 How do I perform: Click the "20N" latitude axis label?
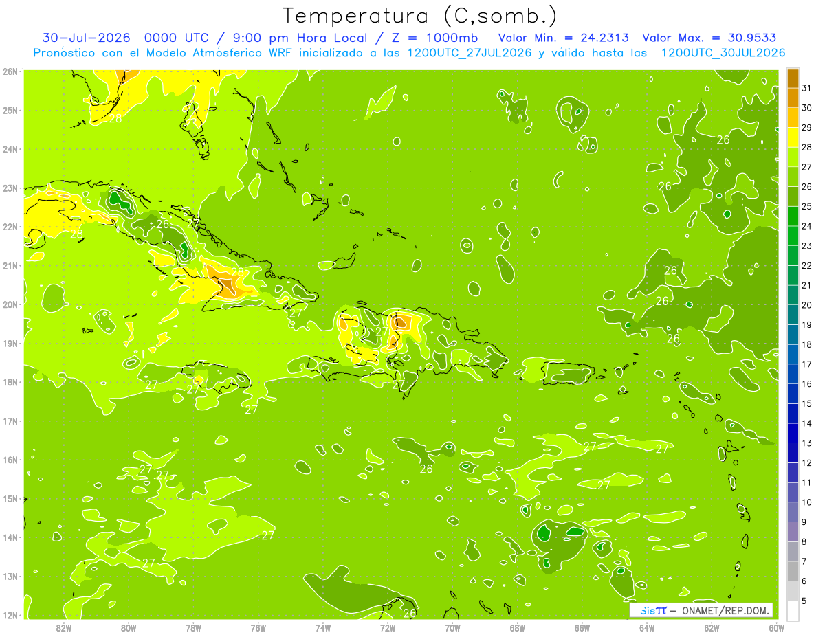coord(10,304)
